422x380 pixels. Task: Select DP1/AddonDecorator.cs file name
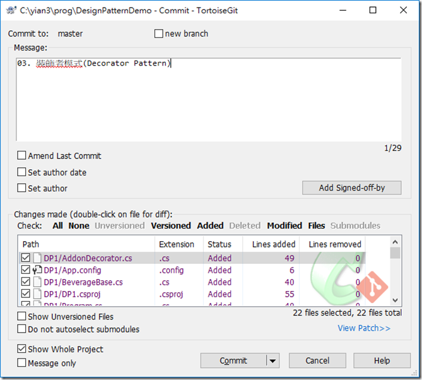point(88,258)
